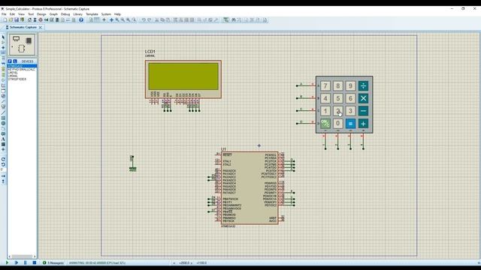Select the Selection Mode arrow tool

point(3,37)
